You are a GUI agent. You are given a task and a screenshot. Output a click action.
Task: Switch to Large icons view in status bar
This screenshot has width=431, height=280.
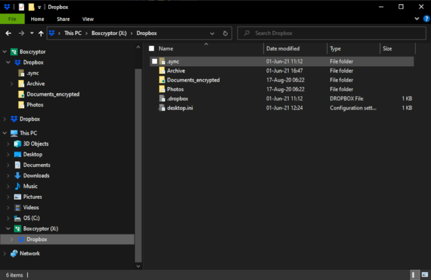point(425,275)
